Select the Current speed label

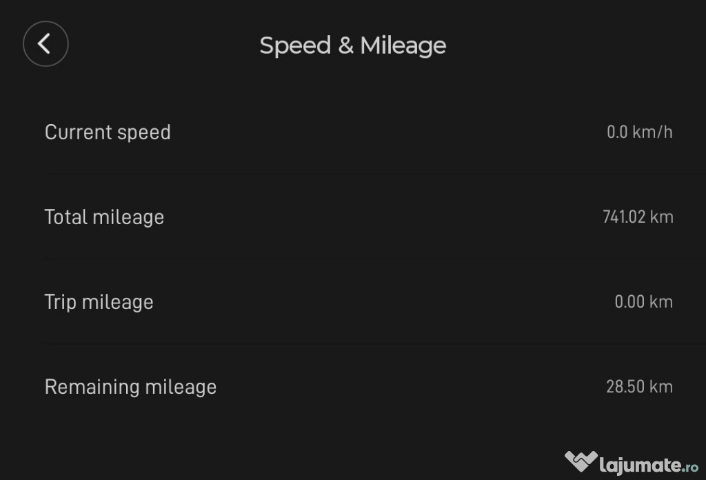(x=108, y=132)
